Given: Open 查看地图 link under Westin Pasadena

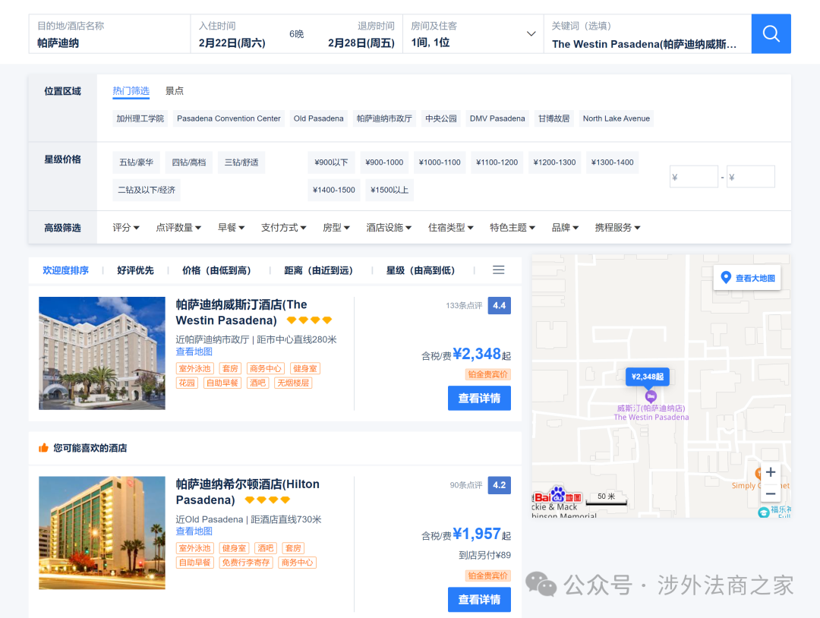Looking at the screenshot, I should [x=194, y=352].
